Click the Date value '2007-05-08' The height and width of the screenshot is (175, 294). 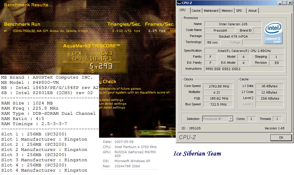pyautogui.click(x=124, y=142)
